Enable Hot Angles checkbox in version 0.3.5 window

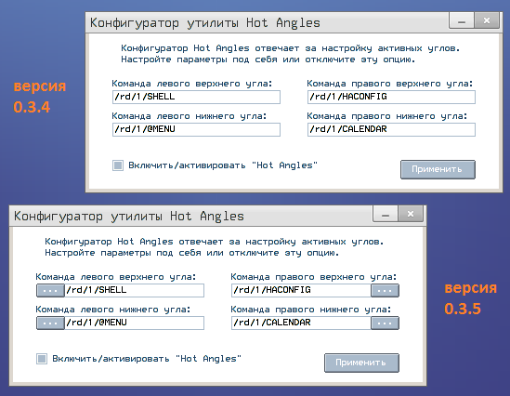click(x=42, y=359)
